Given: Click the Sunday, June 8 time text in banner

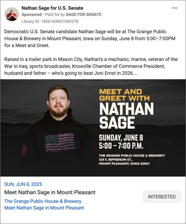Looking at the screenshot, I should tap(121, 142).
